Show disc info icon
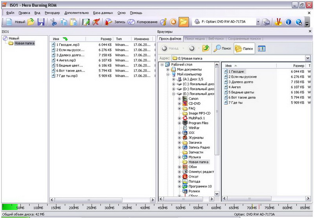This screenshot has height=218, width=314. pyautogui.click(x=163, y=22)
